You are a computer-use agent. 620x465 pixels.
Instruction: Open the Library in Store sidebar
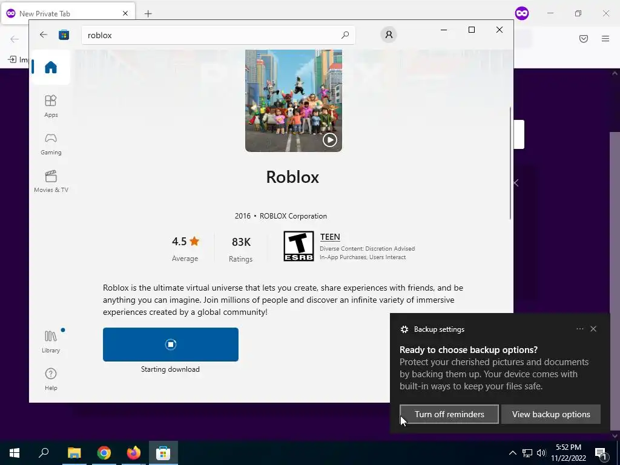pos(51,341)
